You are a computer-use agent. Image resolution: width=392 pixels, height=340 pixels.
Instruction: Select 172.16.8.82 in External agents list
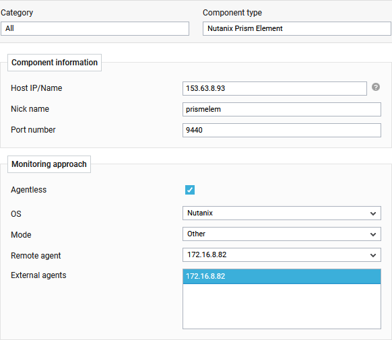click(x=282, y=276)
